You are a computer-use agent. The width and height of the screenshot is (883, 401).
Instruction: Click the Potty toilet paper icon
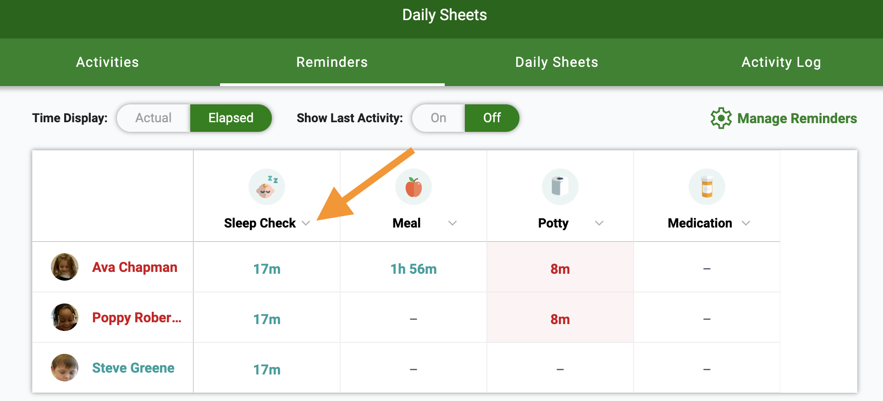(x=560, y=187)
